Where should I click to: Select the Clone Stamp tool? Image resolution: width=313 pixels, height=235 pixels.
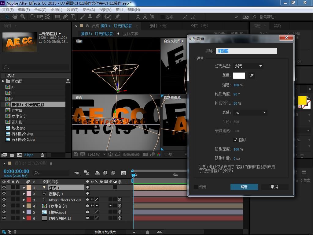pyautogui.click(x=90, y=17)
